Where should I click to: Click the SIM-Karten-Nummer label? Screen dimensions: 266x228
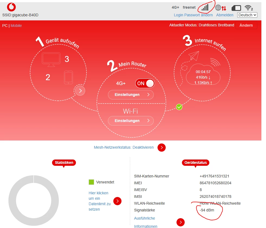tap(152, 176)
